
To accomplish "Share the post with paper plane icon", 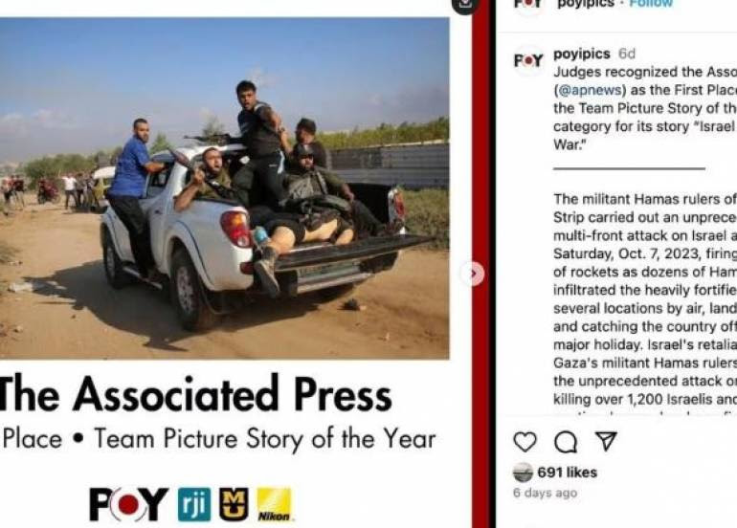I will point(605,441).
